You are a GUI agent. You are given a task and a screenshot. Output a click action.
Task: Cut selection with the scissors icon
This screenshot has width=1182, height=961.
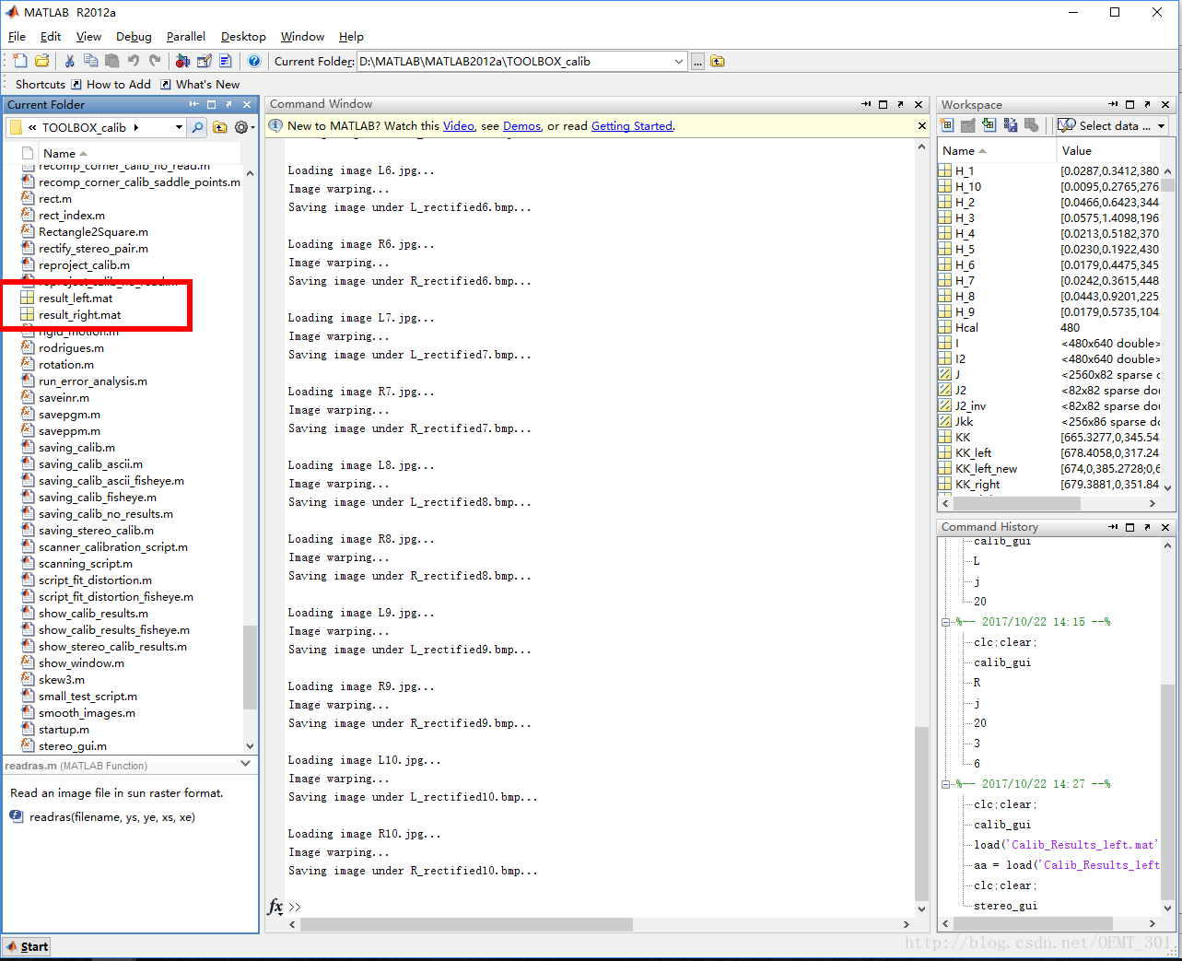click(x=69, y=61)
